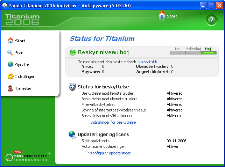
Task: Open help with the green question mark
Action: 211,21
